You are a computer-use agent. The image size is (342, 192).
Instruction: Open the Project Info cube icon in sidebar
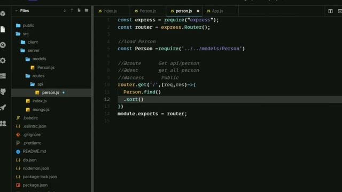tap(3, 13)
